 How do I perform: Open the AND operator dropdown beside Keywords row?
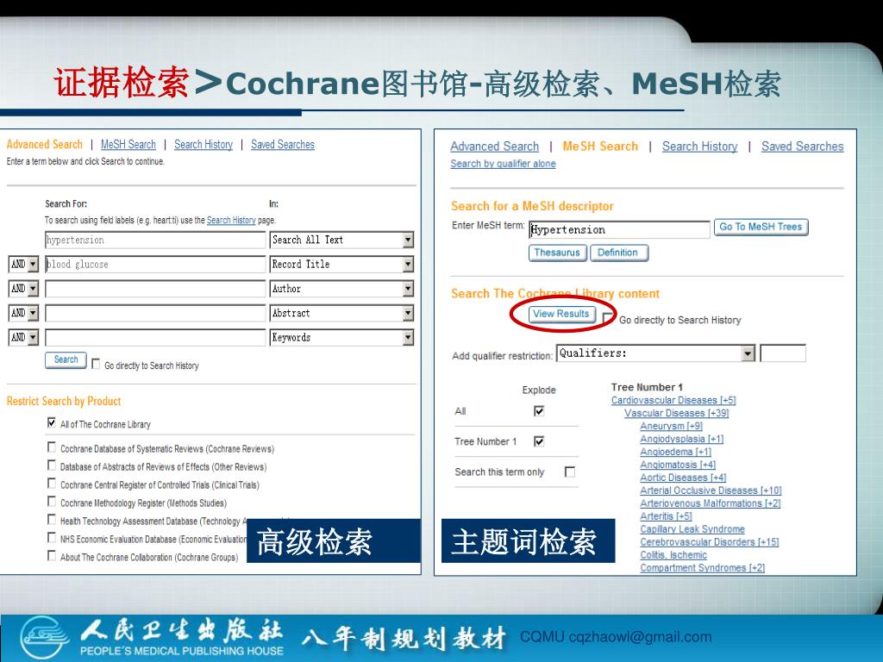pyautogui.click(x=23, y=338)
